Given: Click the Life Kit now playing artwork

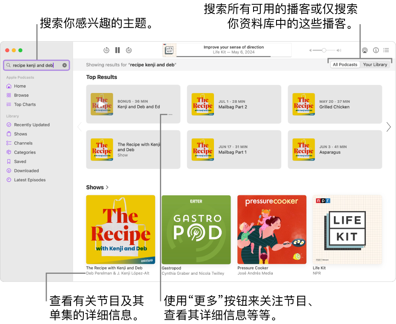Looking at the screenshot, I should [169, 50].
